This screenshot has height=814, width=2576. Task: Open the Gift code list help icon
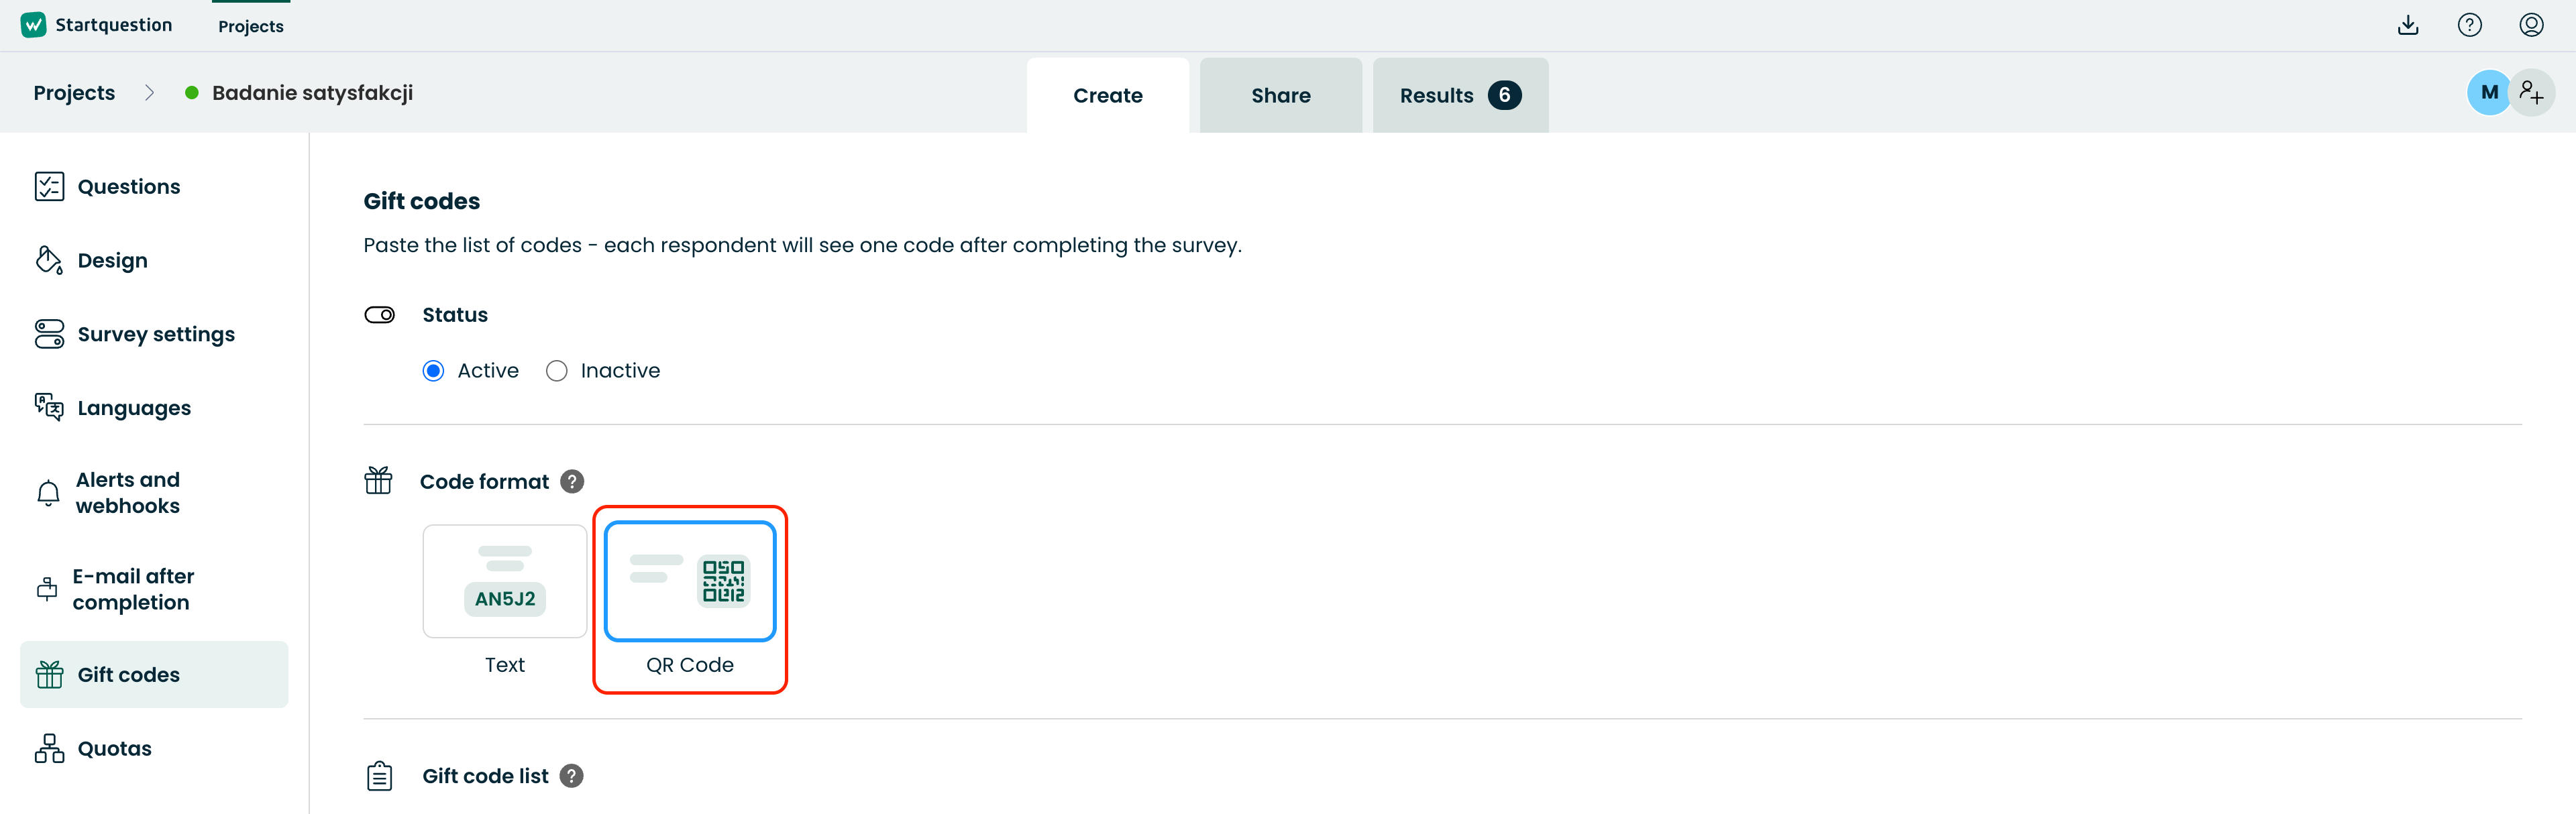point(571,776)
